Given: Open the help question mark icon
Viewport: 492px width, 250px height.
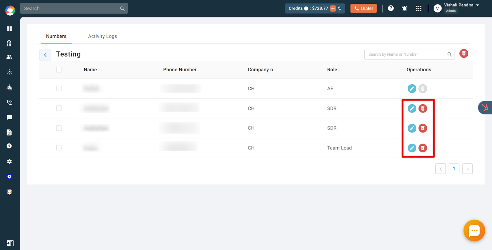Looking at the screenshot, I should (x=391, y=8).
